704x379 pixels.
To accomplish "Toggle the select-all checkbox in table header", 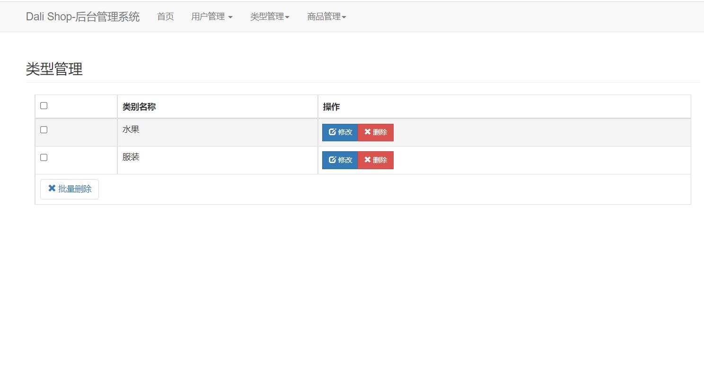I will click(44, 105).
